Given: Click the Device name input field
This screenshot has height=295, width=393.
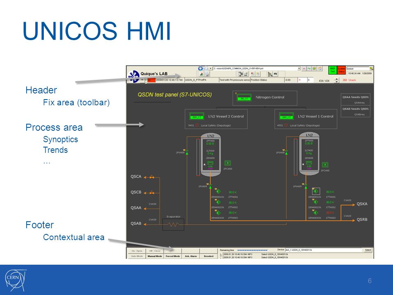Looking at the screenshot, I should click(323, 250).
